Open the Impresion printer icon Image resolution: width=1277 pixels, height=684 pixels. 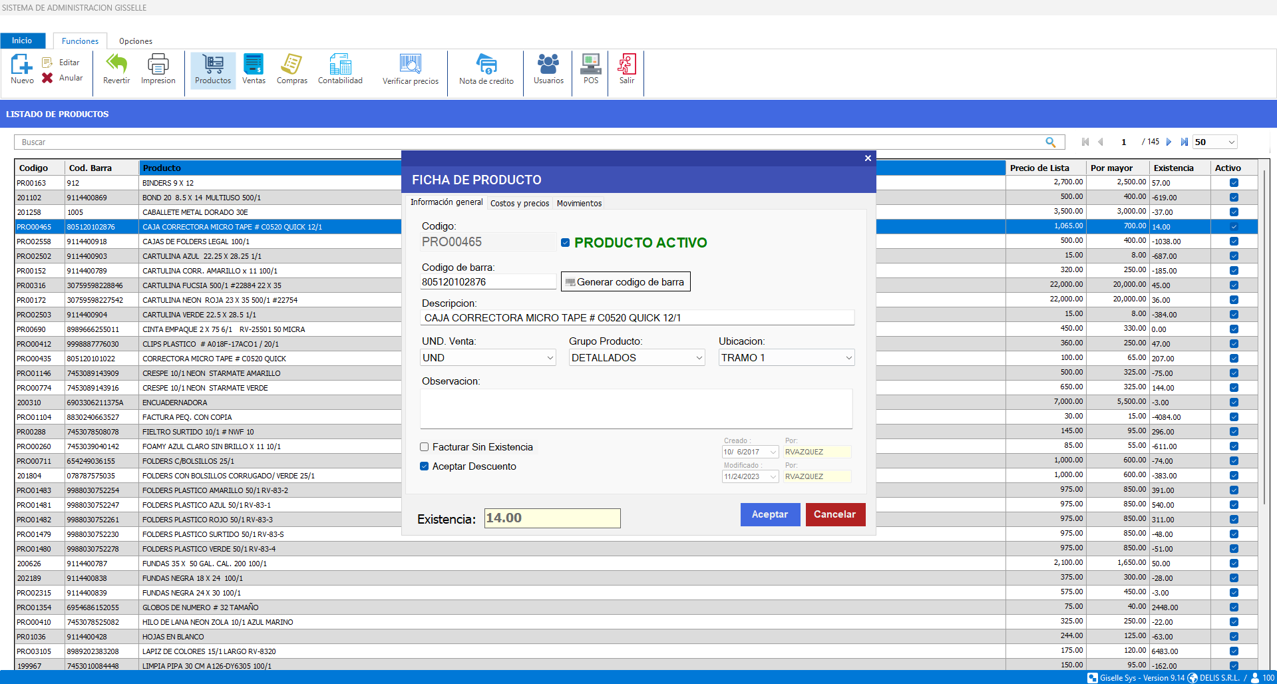point(158,65)
